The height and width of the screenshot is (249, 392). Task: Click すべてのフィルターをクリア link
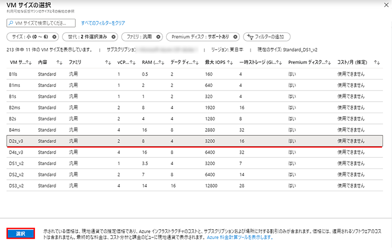click(103, 23)
